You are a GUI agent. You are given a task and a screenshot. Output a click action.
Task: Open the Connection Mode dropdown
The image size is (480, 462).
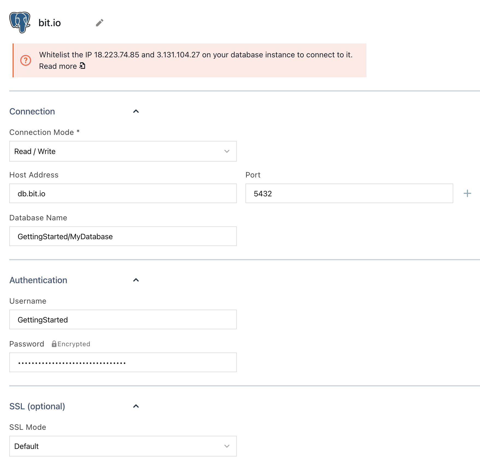123,151
